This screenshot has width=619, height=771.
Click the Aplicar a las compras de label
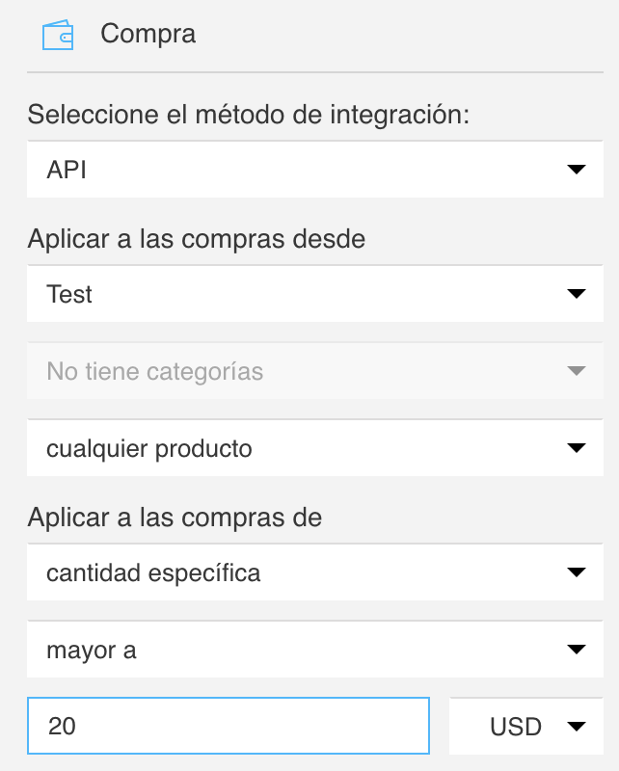pos(175,518)
